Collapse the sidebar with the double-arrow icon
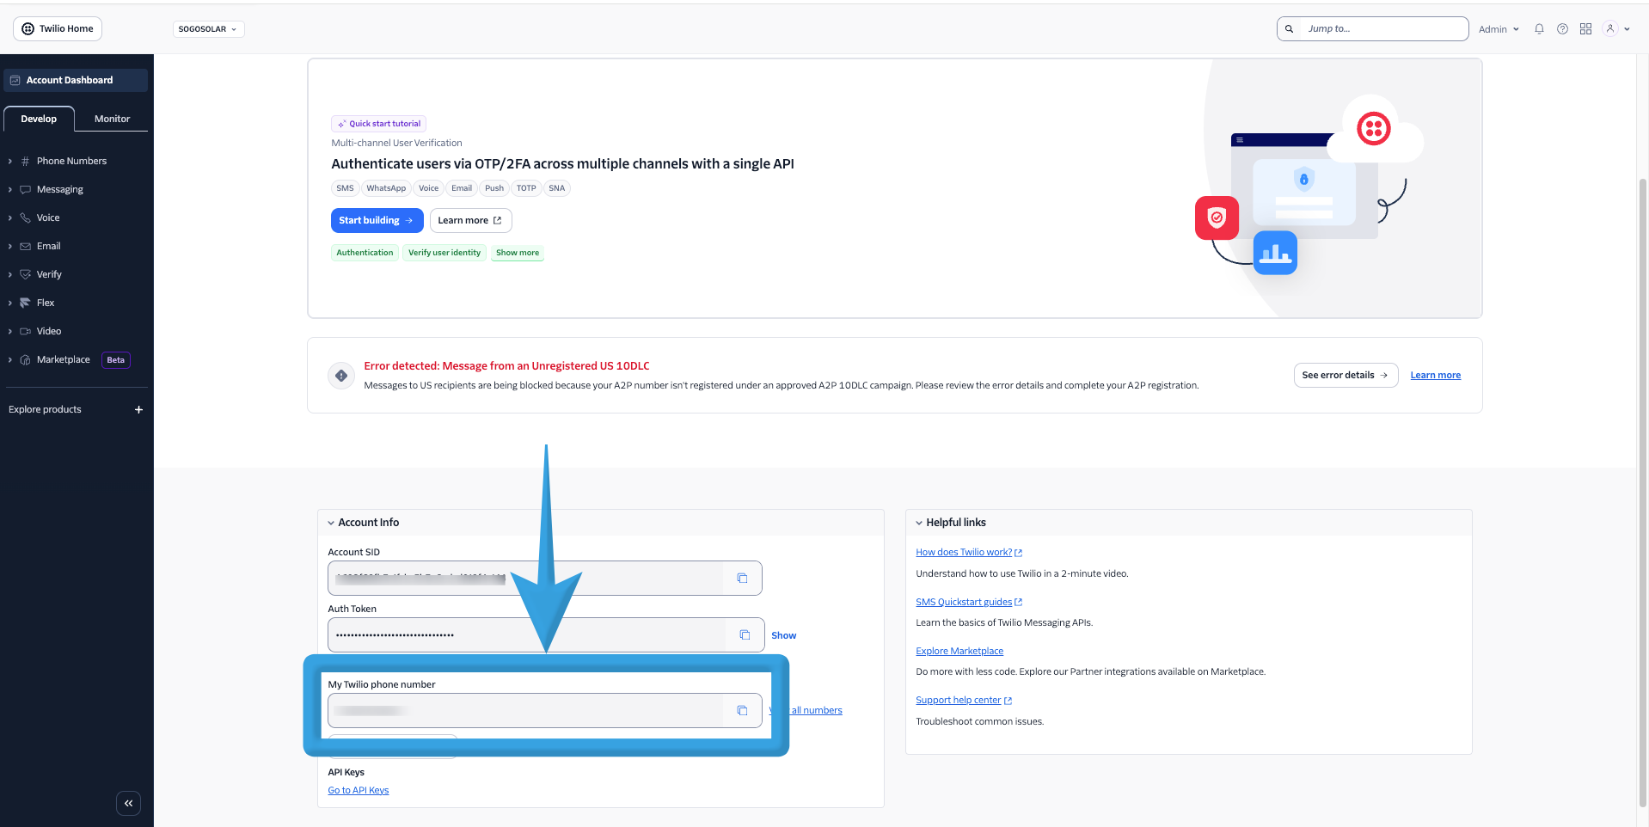 tap(128, 802)
